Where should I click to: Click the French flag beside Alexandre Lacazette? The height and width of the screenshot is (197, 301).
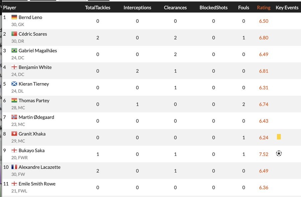[x=14, y=167]
